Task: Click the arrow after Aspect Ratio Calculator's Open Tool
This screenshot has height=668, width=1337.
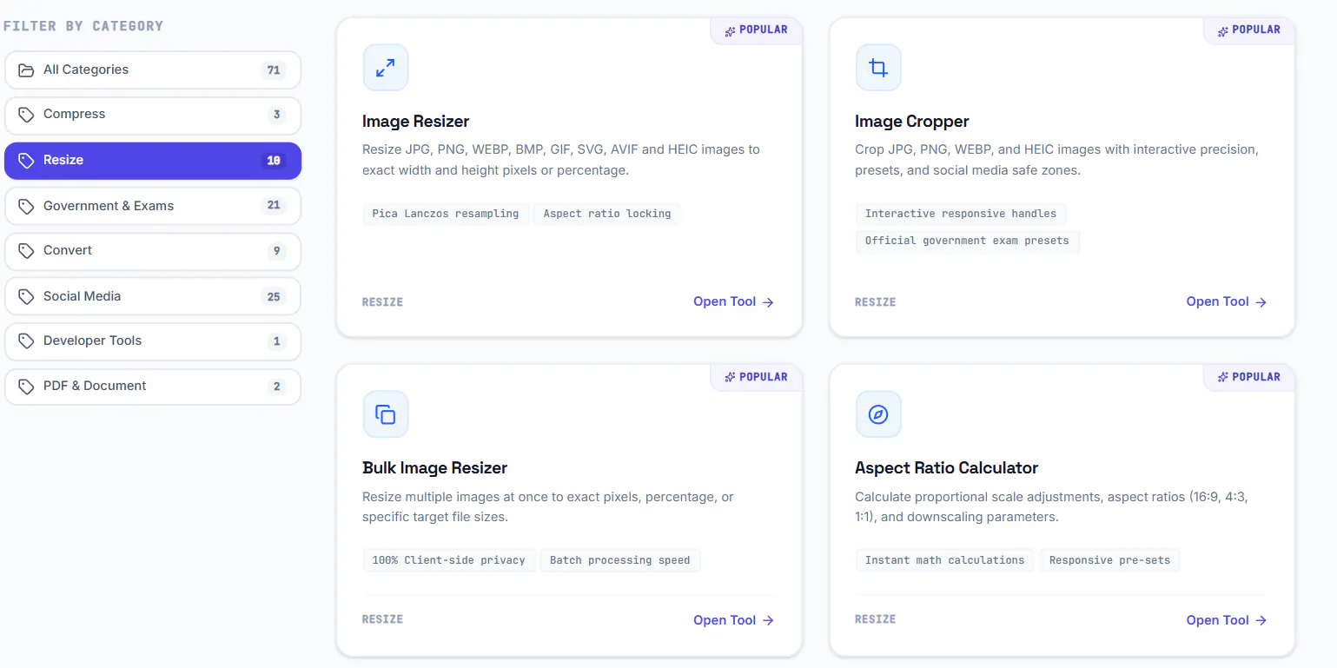Action: 1261,620
